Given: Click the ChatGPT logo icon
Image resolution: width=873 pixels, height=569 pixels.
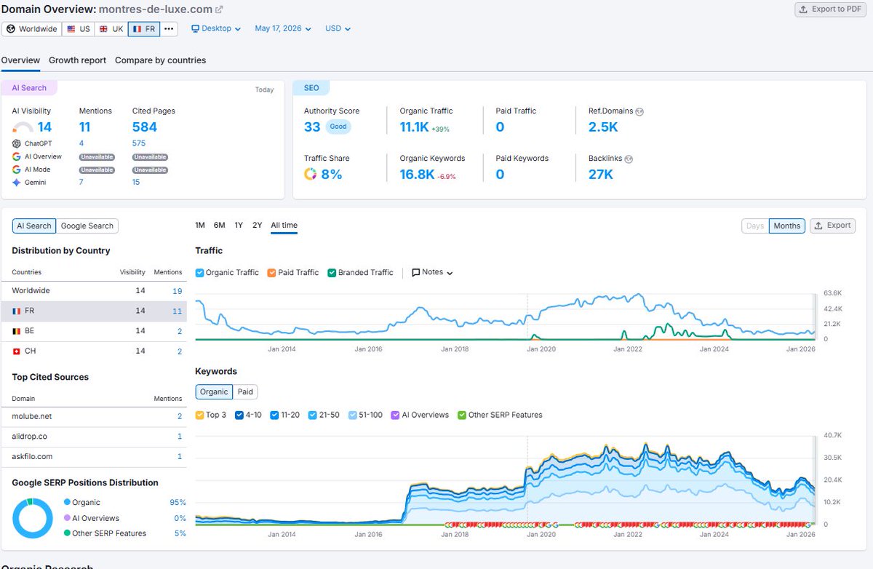Looking at the screenshot, I should coord(16,143).
